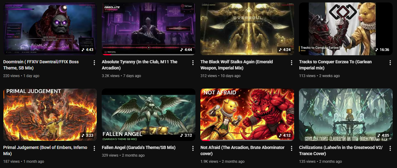Open the Not Afraid video thumbnail
Screen dimensions: 397x168
point(247,115)
